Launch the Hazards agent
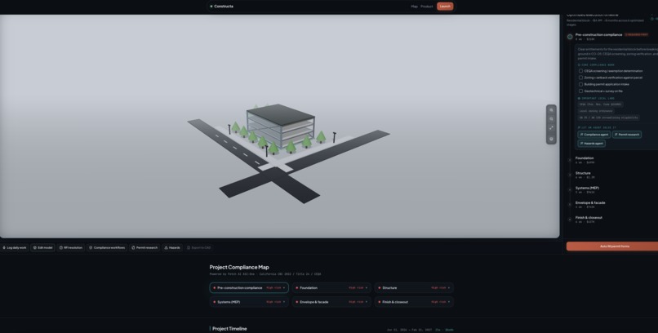 click(x=591, y=144)
